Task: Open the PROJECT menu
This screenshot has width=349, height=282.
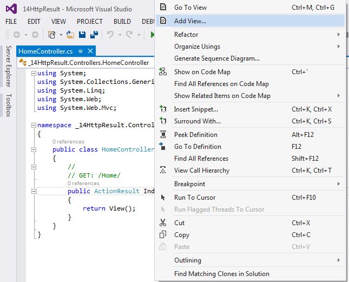Action: pos(89,21)
